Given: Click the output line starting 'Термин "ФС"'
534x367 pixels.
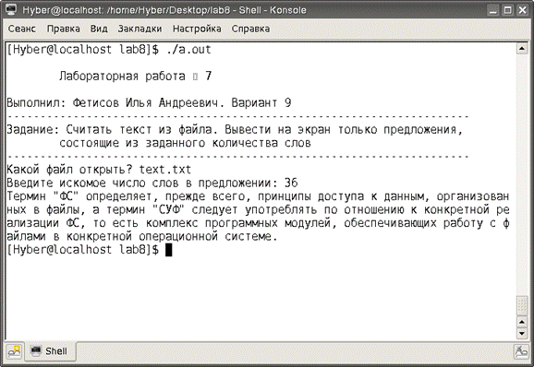Looking at the screenshot, I should click(258, 196).
